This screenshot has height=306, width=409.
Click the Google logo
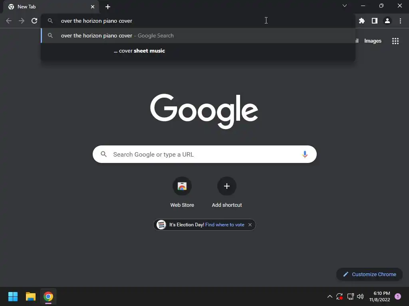[x=204, y=111]
